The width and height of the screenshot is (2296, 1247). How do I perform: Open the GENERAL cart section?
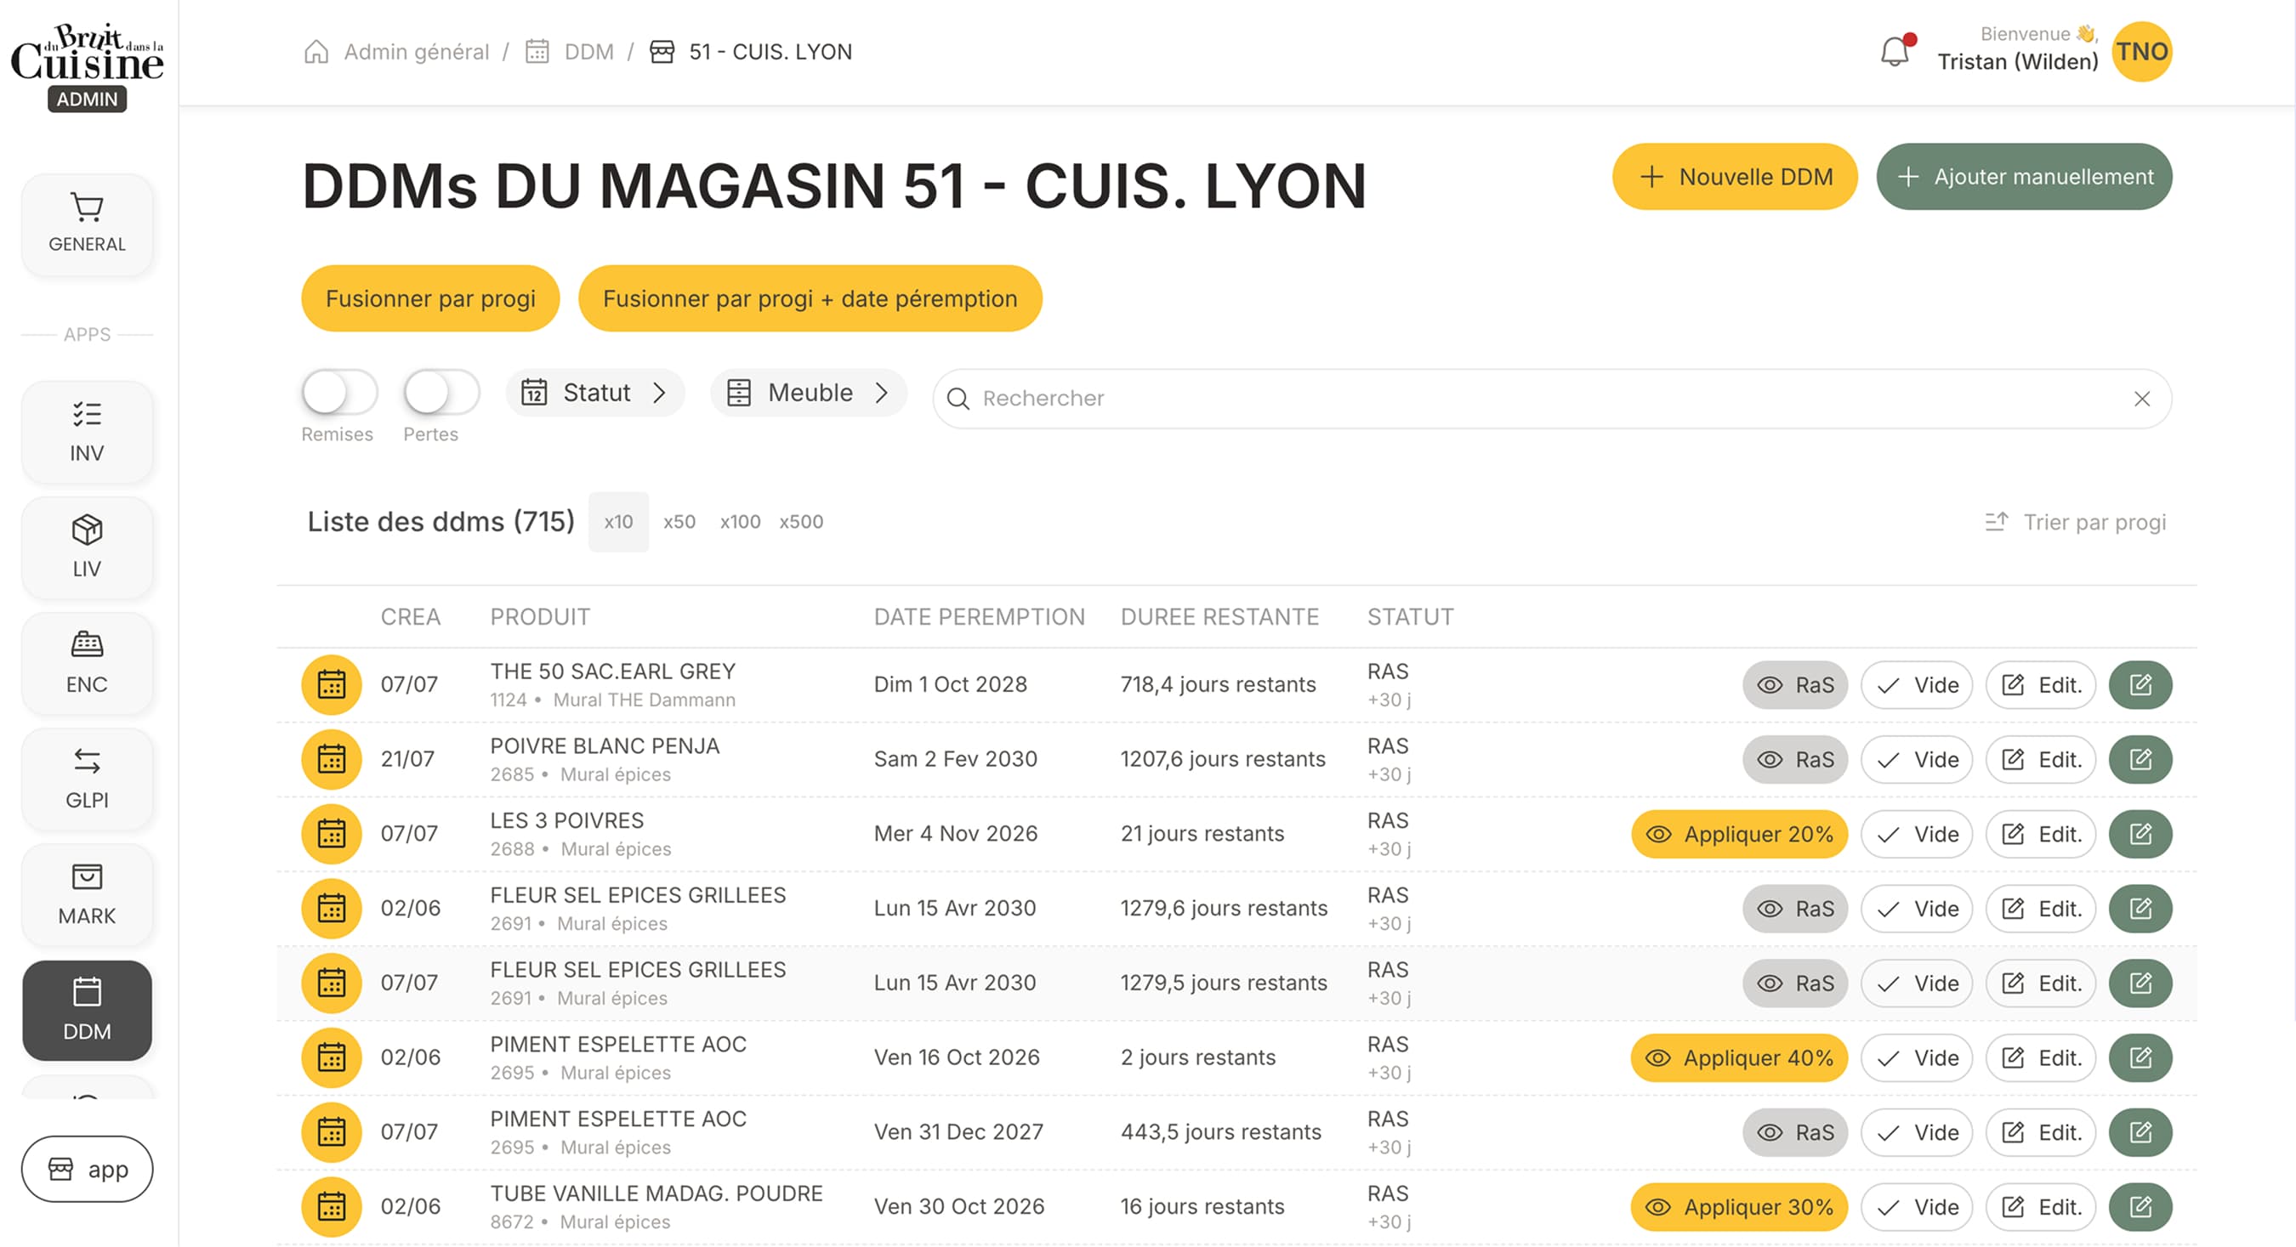[x=87, y=224]
